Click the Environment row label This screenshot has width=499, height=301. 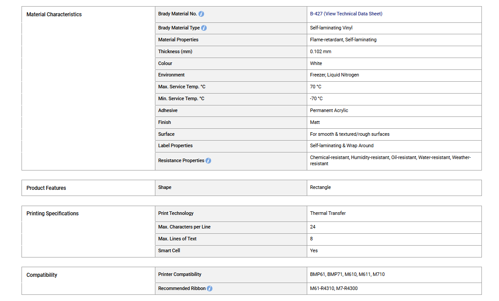click(x=171, y=75)
